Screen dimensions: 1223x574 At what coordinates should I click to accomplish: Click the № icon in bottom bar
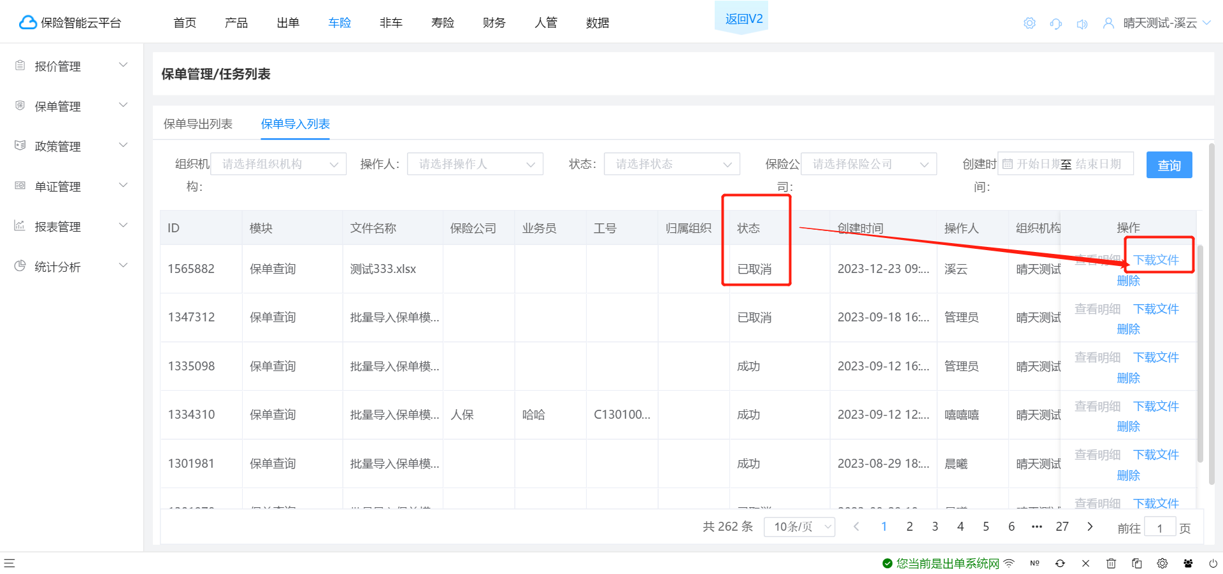[x=1034, y=563]
